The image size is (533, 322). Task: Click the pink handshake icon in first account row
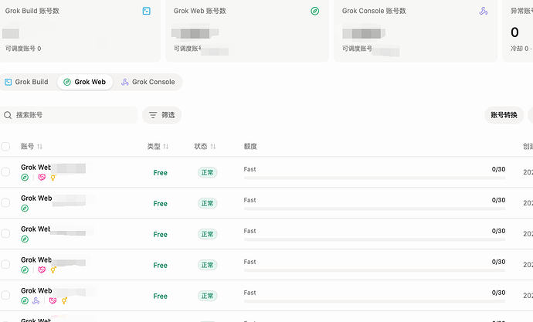tap(42, 178)
